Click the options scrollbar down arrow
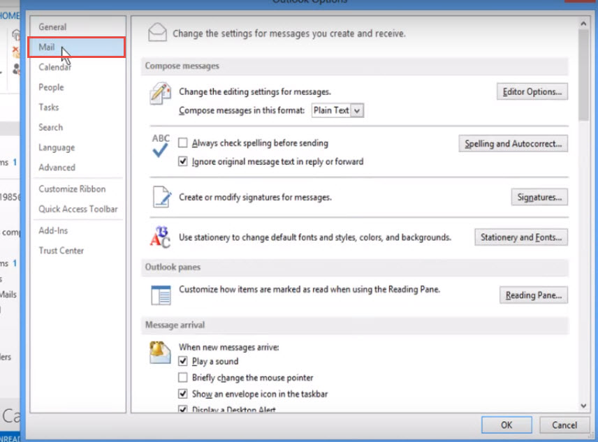The image size is (598, 442). (x=583, y=406)
